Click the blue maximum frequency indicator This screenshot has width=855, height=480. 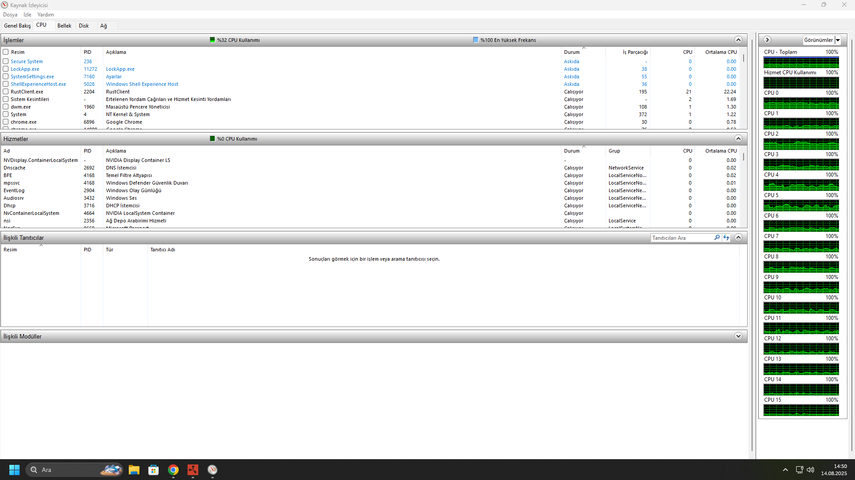click(x=475, y=40)
